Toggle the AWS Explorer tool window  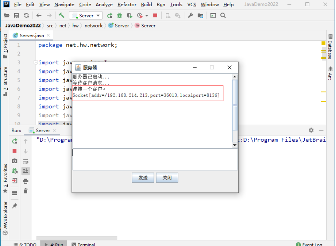[x=5, y=218]
